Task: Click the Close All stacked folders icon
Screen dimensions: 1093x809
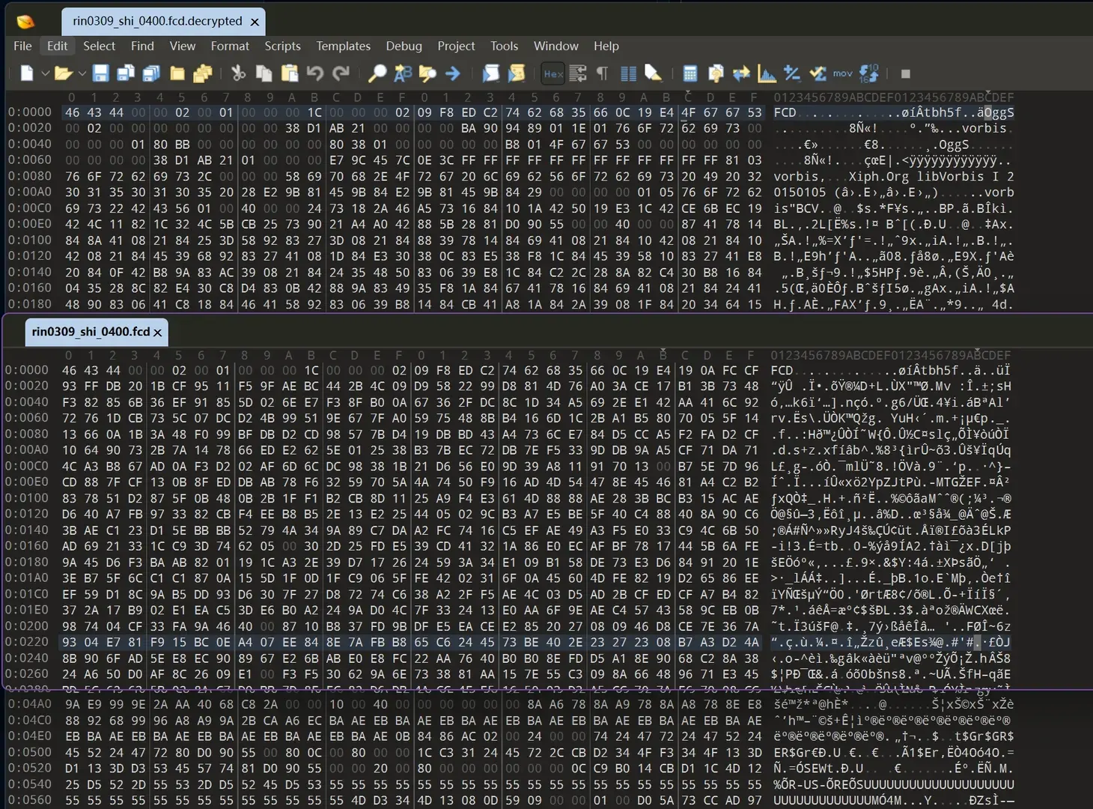Action: coord(203,73)
